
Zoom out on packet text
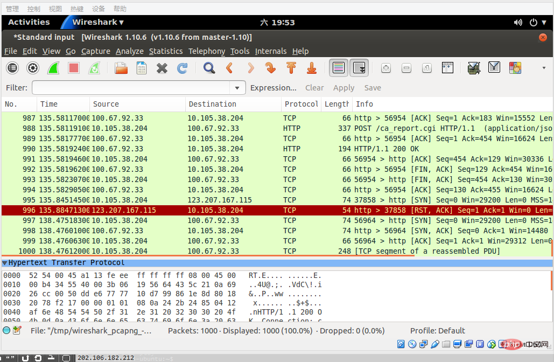[x=406, y=67]
